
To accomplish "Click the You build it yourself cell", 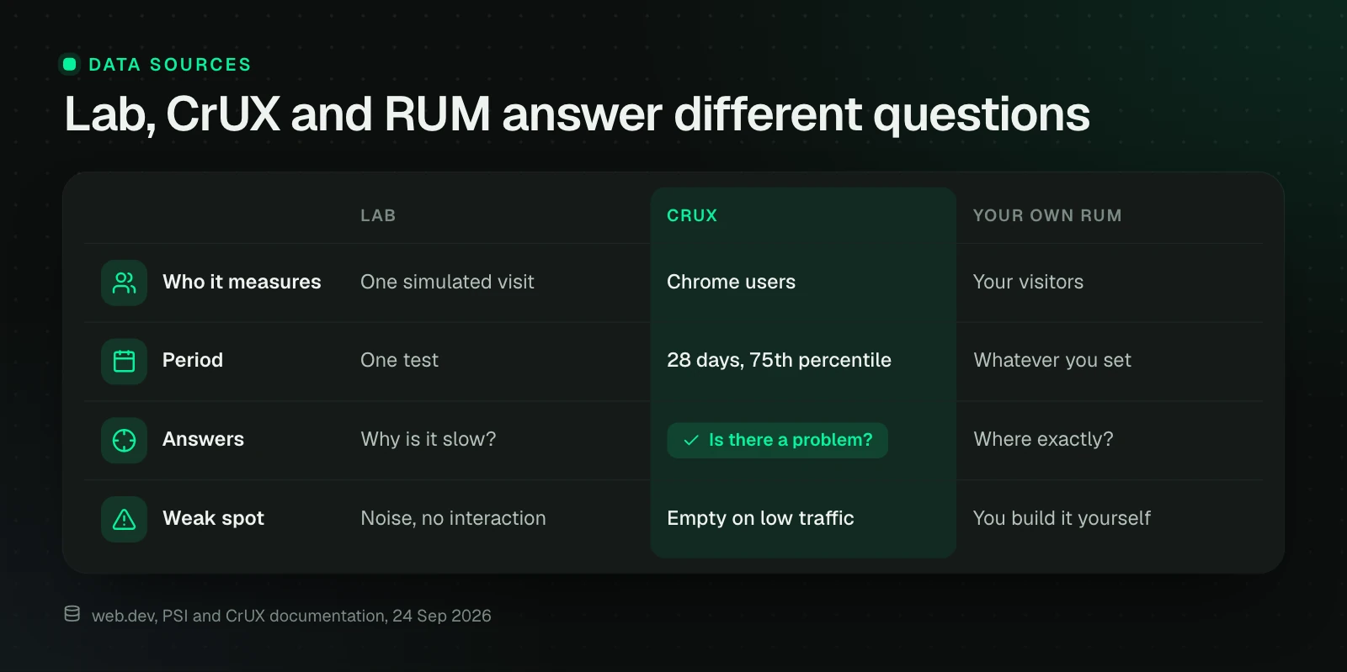I will (x=1062, y=518).
